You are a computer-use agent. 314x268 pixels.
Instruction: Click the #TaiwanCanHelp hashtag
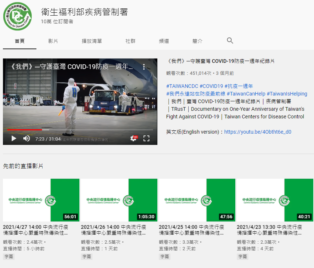[x=246, y=94]
